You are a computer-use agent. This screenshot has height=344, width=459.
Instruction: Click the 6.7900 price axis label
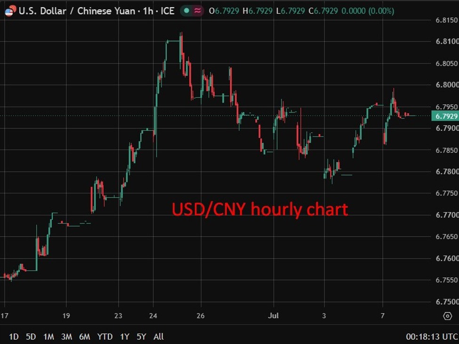point(447,128)
